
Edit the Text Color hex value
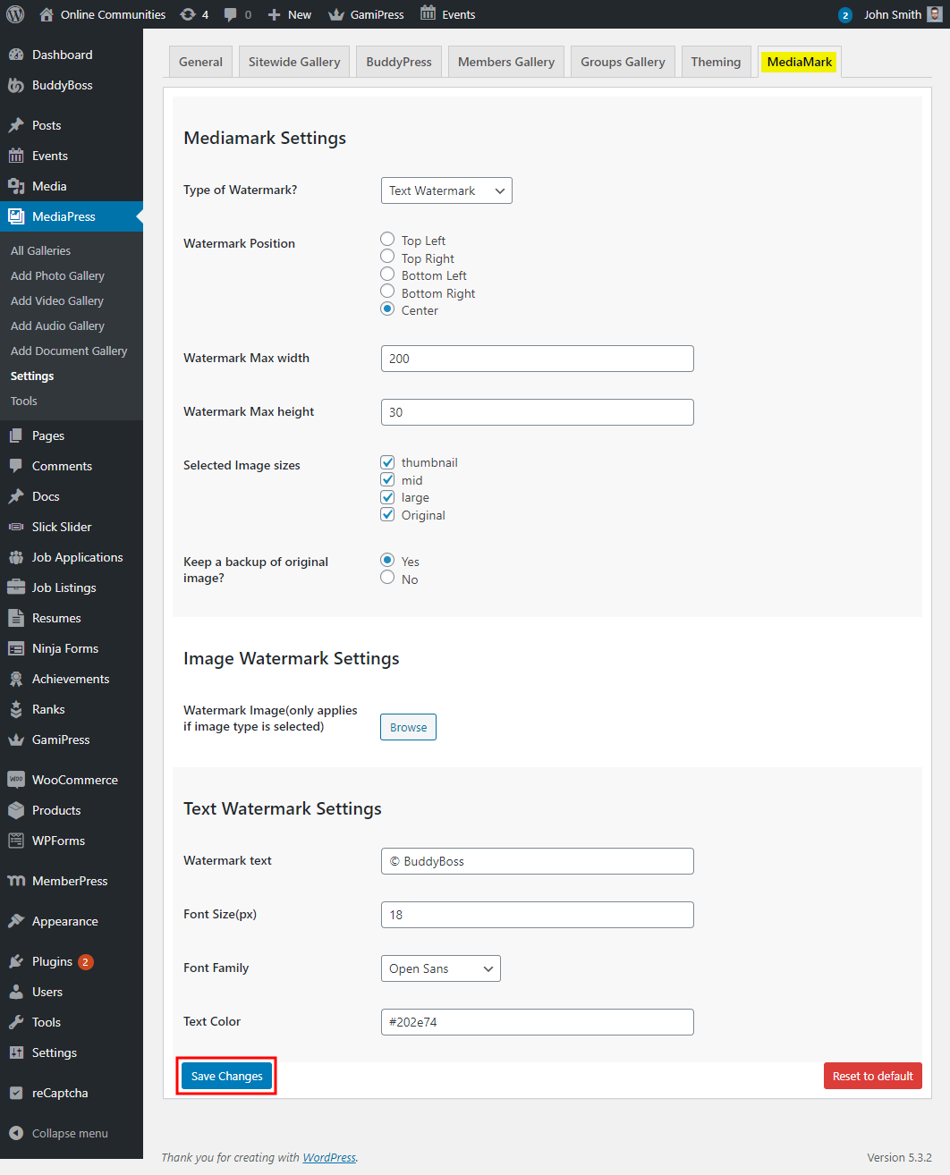(x=537, y=1021)
